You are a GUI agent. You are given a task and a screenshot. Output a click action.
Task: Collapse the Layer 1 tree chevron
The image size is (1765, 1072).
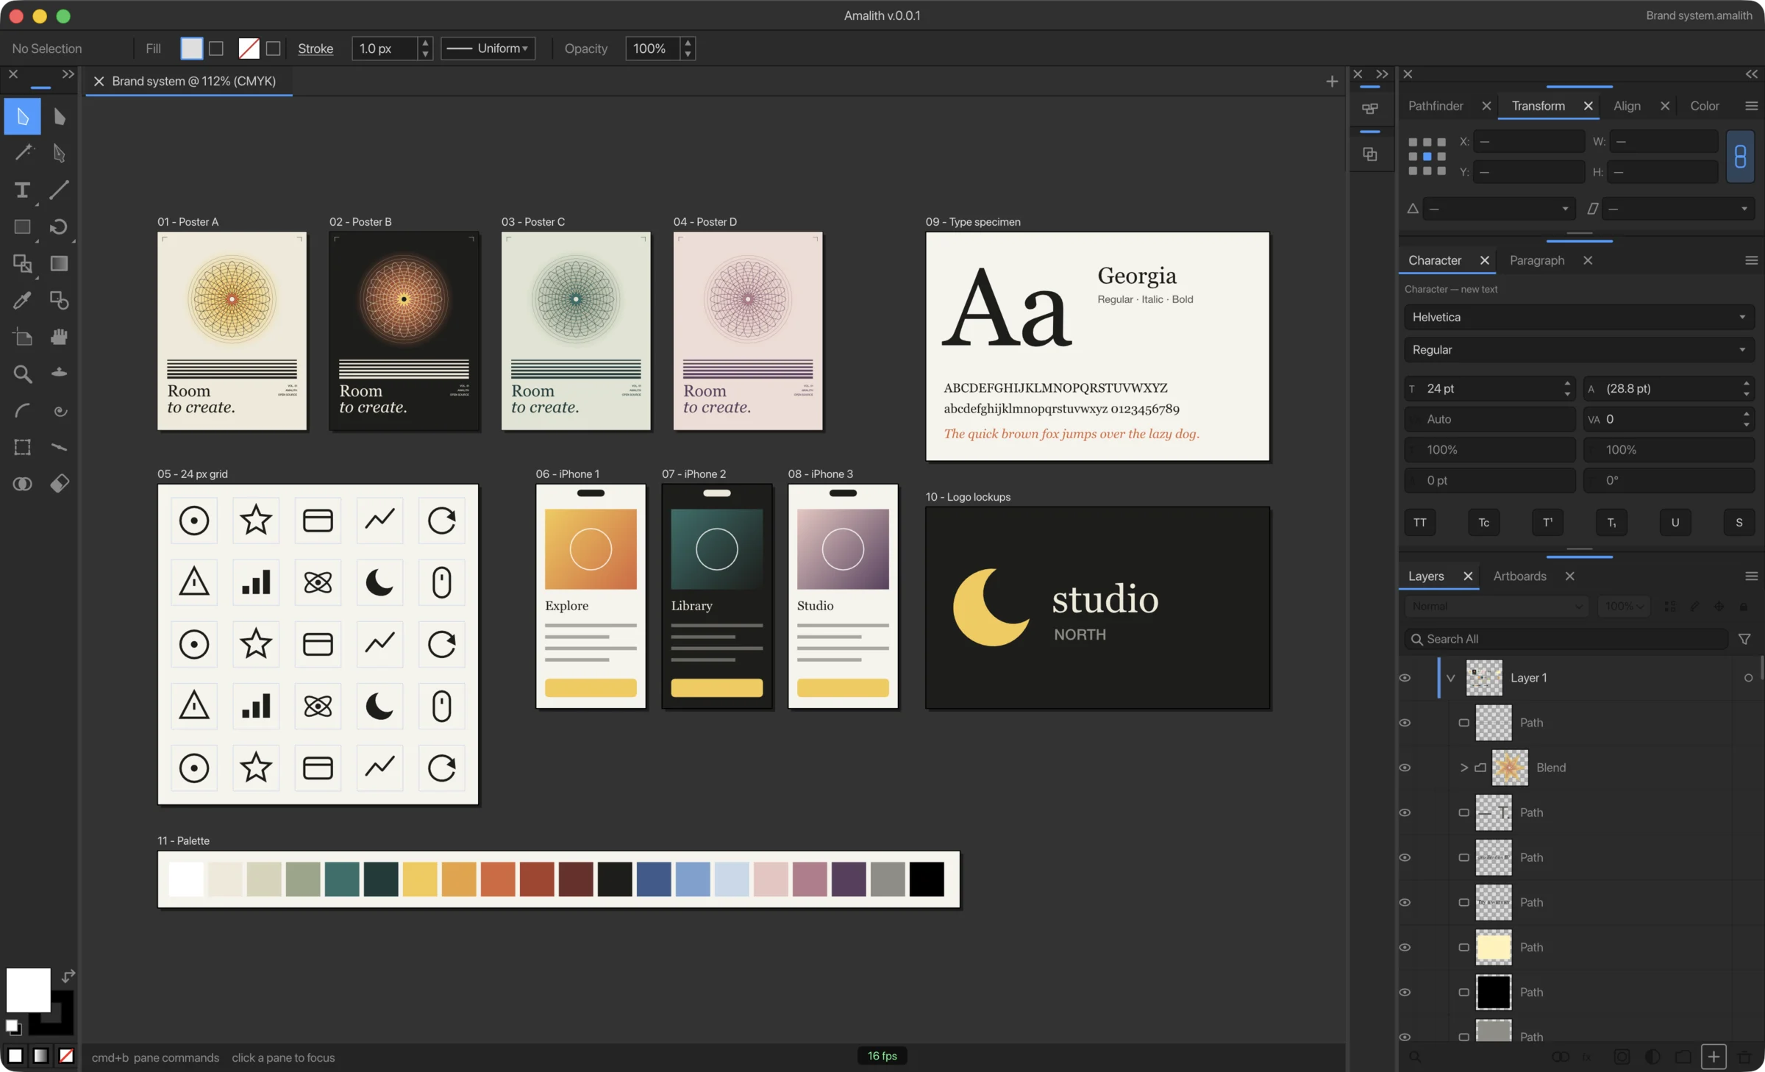(1450, 678)
